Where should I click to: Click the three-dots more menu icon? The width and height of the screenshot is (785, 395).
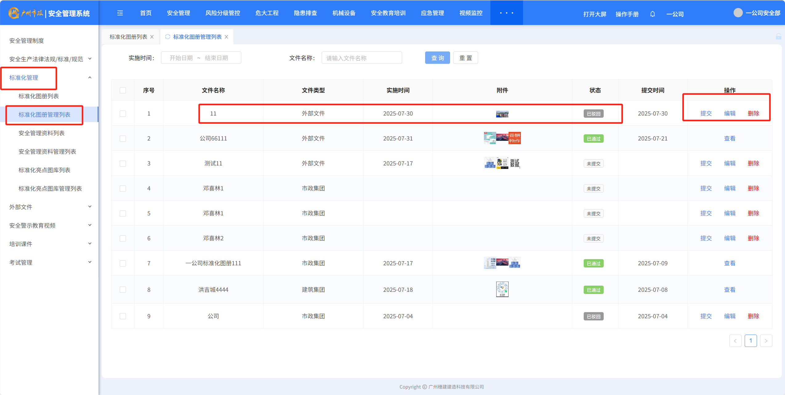click(x=506, y=13)
